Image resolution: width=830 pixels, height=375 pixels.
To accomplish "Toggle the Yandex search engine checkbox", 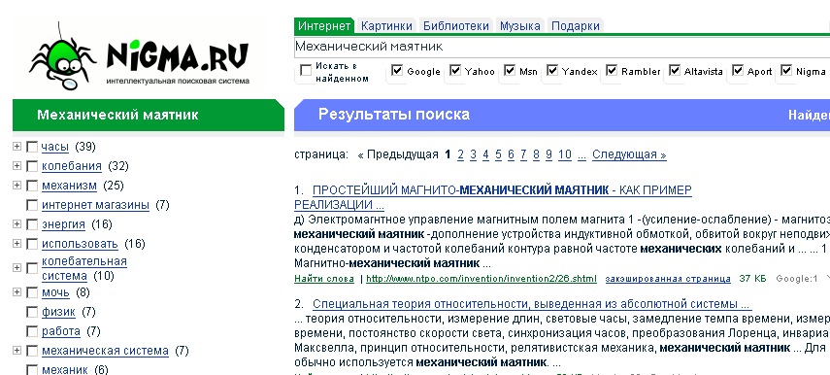I will tap(552, 71).
